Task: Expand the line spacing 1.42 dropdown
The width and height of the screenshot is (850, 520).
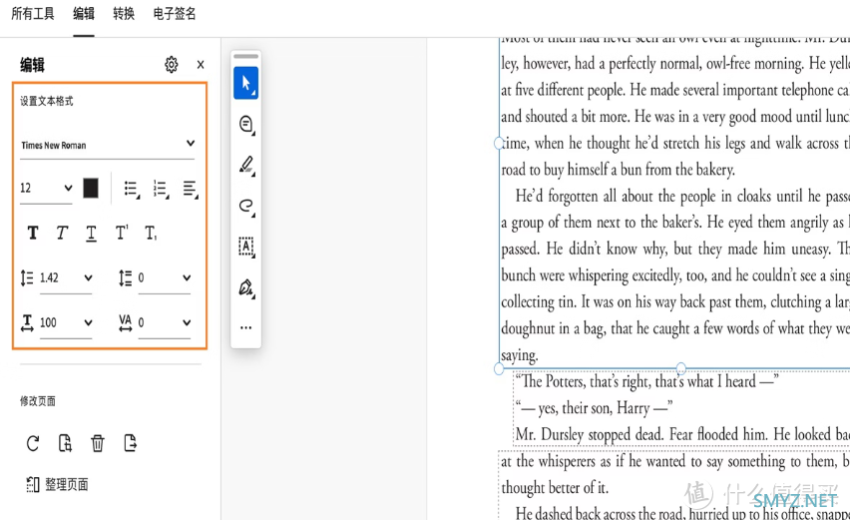Action: click(x=88, y=277)
